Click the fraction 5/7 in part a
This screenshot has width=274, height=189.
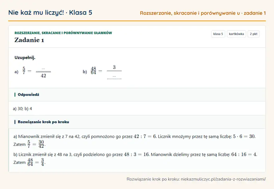click(x=24, y=70)
